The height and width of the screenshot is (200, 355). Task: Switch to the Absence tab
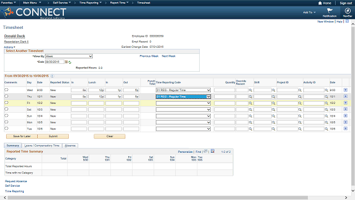(x=70, y=146)
